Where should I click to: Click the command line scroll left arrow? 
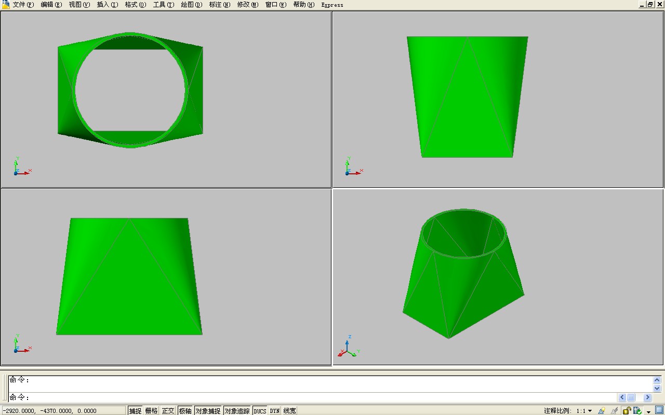[x=622, y=397]
